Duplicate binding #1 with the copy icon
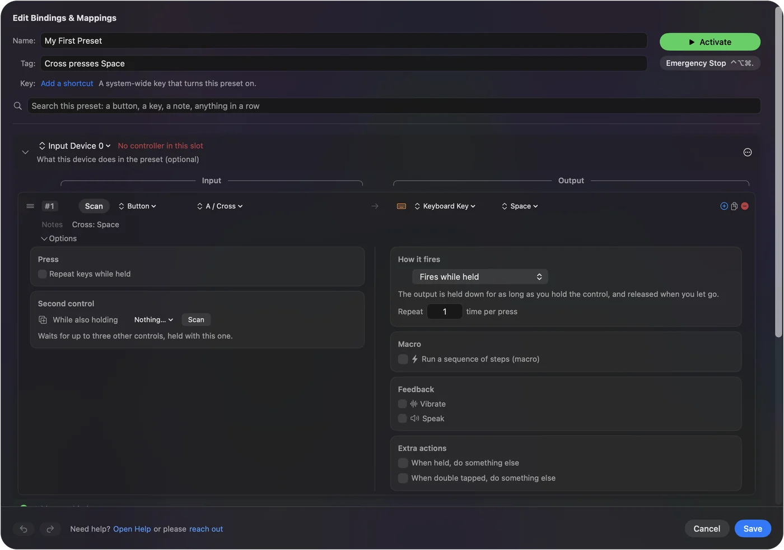Viewport: 784px width, 550px height. (734, 206)
